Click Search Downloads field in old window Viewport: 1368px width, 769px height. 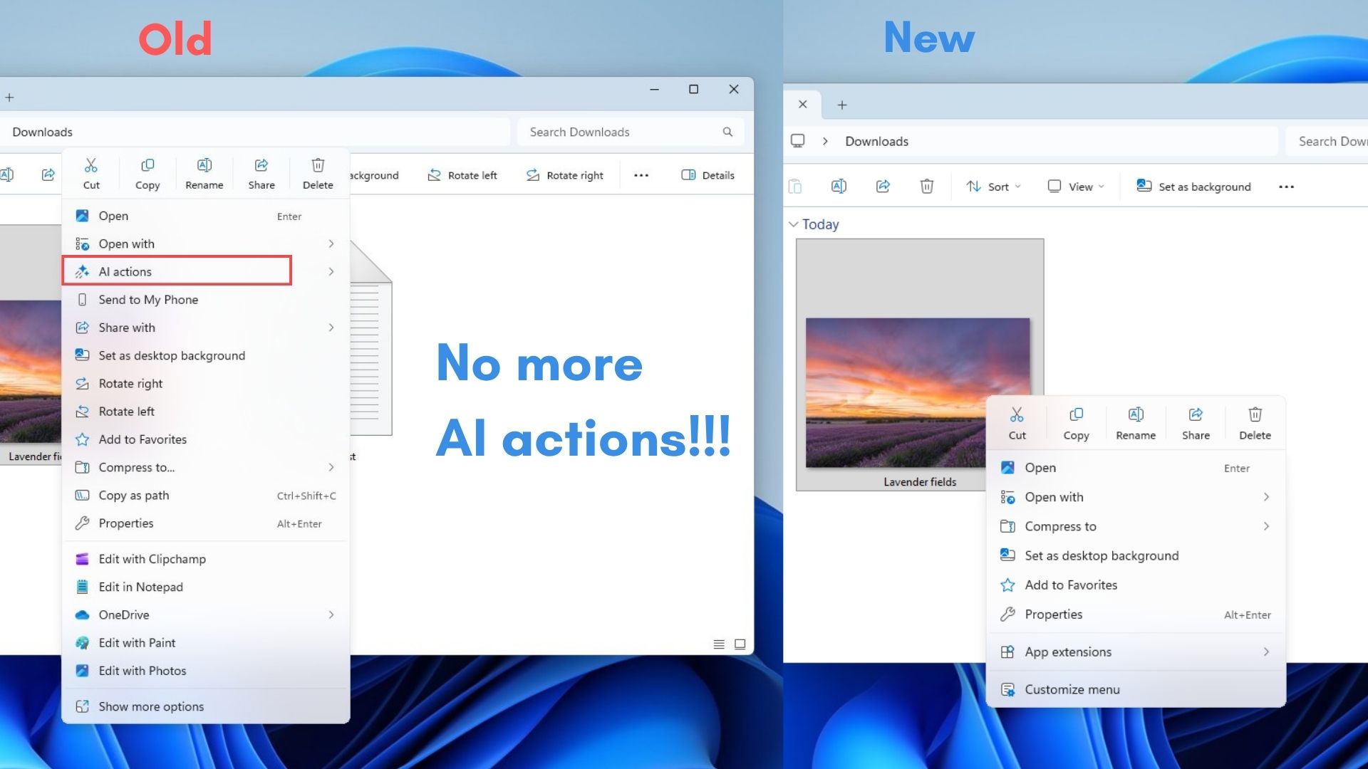coord(631,132)
